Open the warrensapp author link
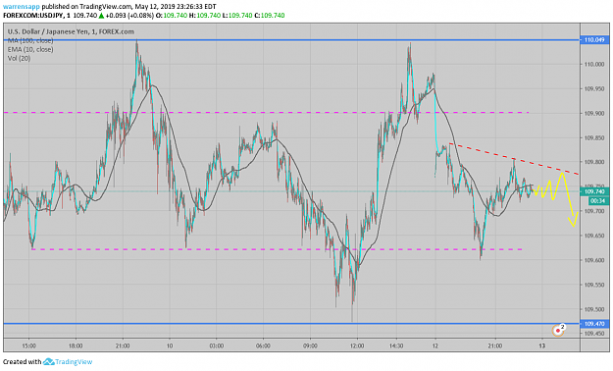Viewport: 613px width, 371px height. 22,7
